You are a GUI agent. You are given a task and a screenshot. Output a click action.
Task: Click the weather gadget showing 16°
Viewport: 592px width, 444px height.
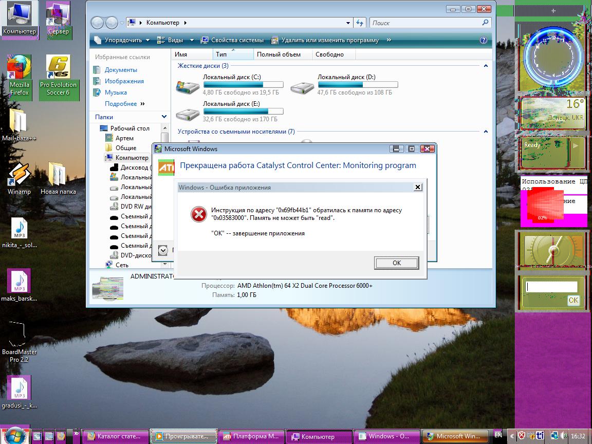(553, 113)
